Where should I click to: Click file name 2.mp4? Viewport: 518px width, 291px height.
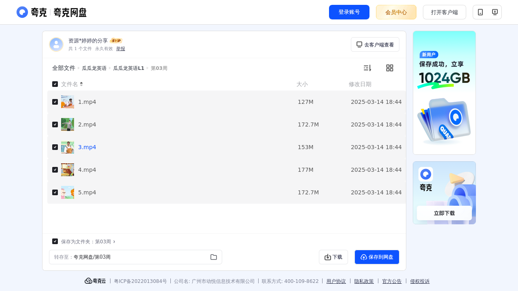coord(87,124)
